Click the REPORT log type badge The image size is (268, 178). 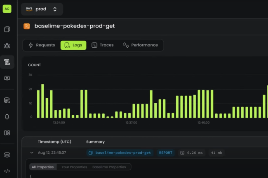tap(166, 153)
